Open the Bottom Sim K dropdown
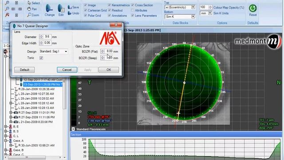Screen dimensions: 284x160 pyautogui.click(x=193, y=16)
